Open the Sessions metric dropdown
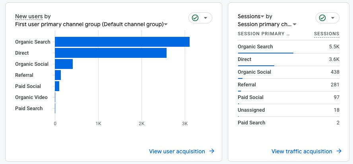 [262, 17]
